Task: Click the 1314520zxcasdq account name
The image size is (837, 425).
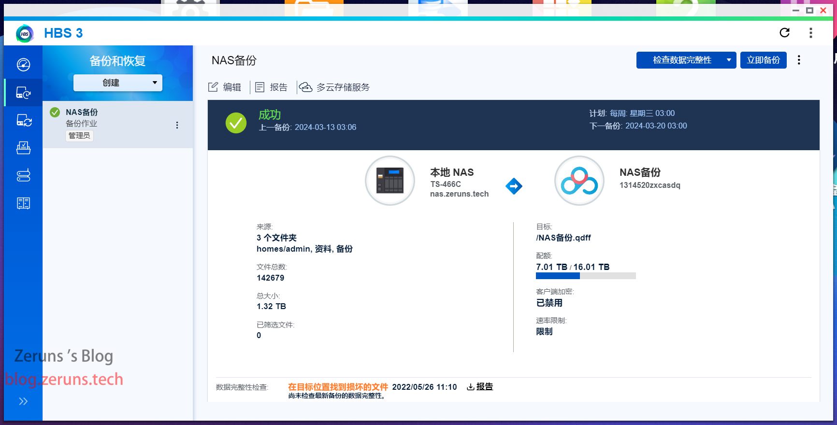Action: 650,185
